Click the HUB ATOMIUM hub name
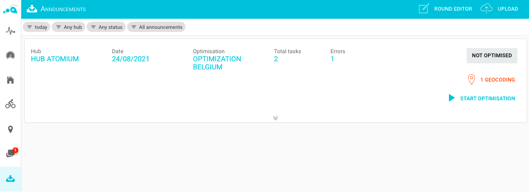 pos(55,59)
